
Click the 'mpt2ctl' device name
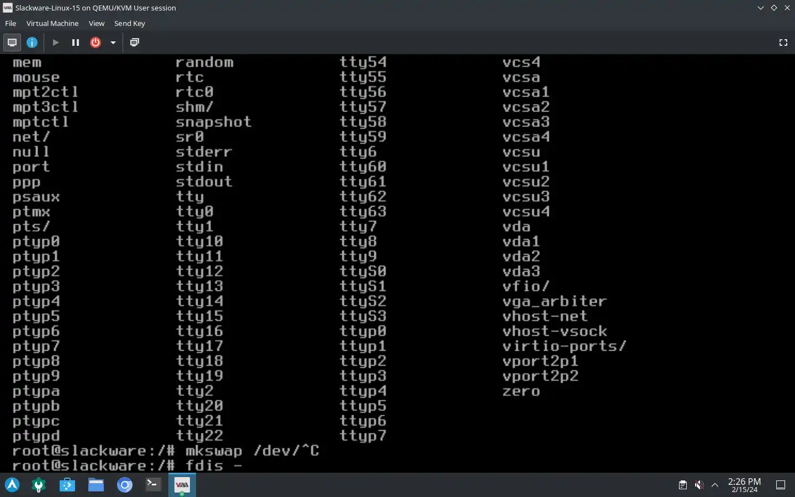(x=45, y=92)
